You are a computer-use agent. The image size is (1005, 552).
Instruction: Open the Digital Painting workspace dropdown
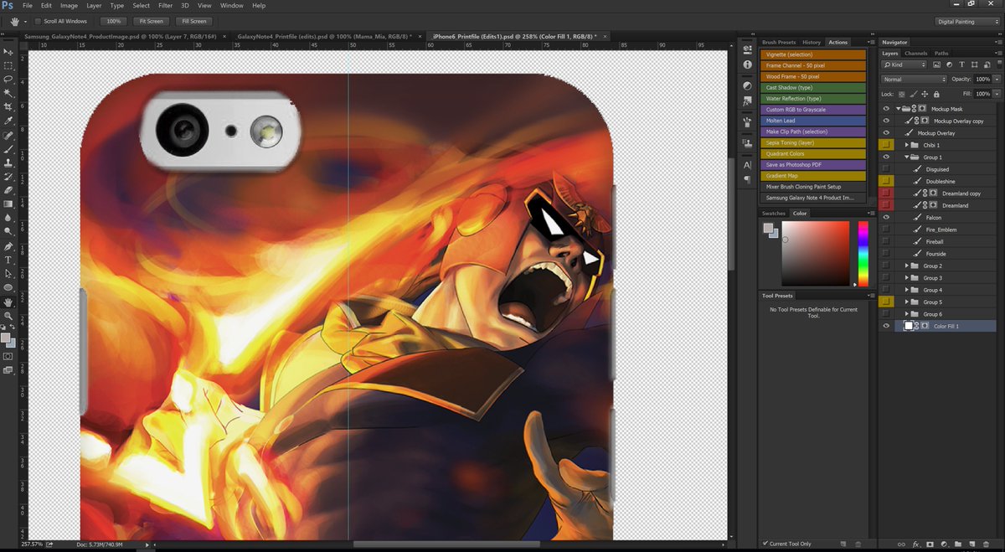967,21
